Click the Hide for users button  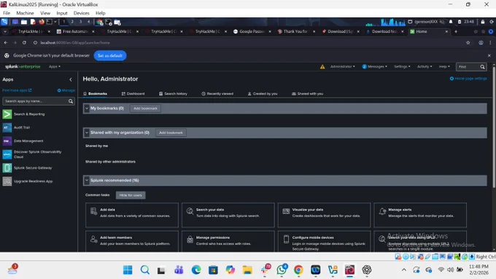(131, 195)
